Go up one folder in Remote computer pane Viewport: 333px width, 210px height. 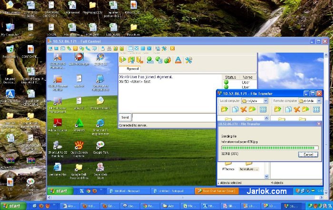[278, 110]
